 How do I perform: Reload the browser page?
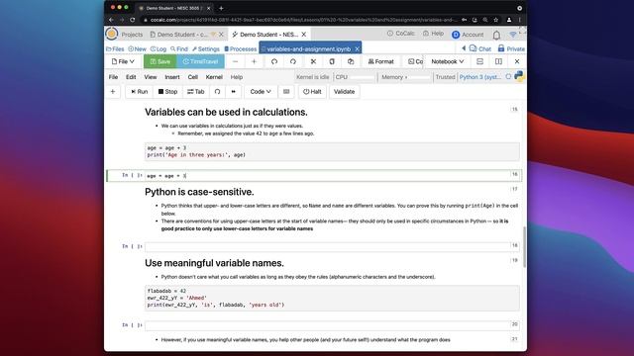click(x=132, y=20)
